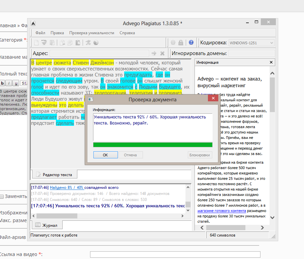Click the Ссылка на видео input field
The image size is (304, 259).
[175, 254]
